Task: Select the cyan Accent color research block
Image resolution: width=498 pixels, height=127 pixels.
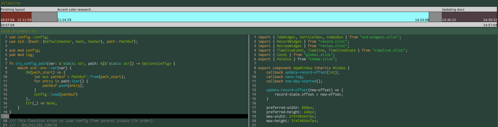Action: (243, 17)
